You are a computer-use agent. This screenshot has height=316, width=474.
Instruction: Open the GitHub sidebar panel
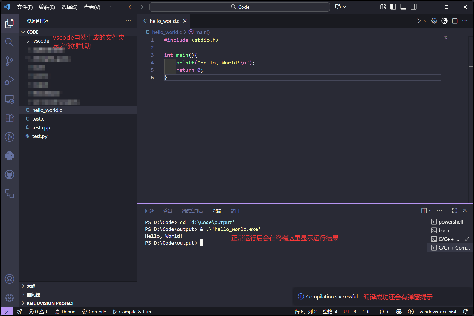[9, 175]
